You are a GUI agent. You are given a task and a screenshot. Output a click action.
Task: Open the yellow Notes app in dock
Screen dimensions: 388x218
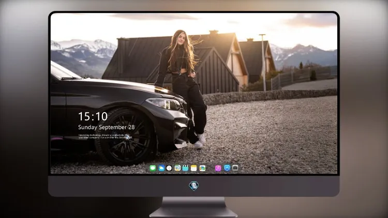point(194,168)
